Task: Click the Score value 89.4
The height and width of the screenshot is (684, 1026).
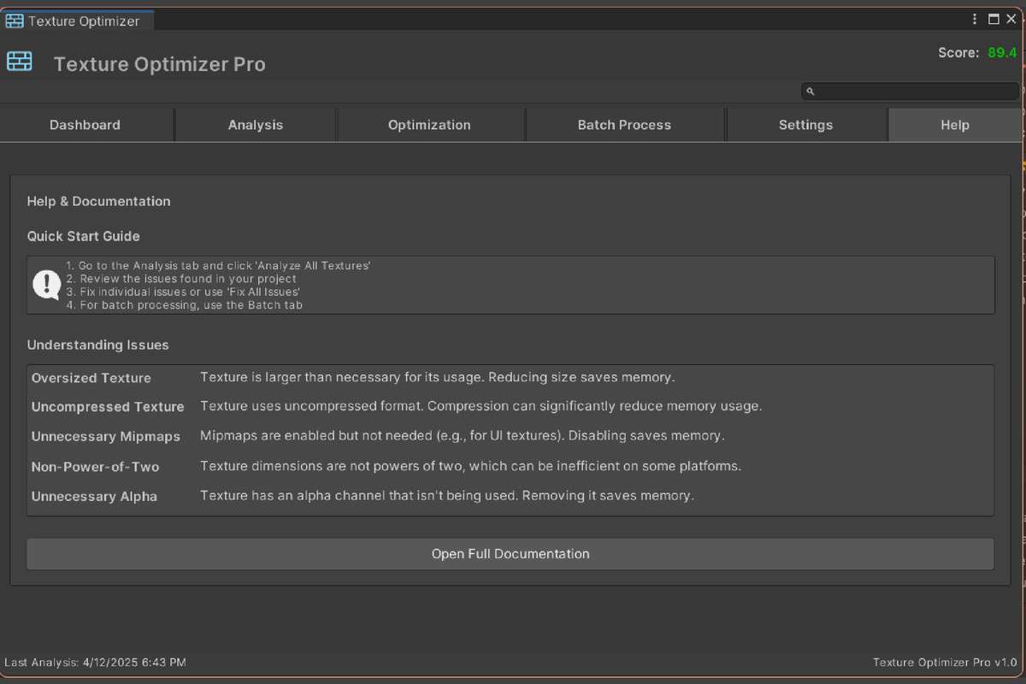Action: click(x=1002, y=53)
